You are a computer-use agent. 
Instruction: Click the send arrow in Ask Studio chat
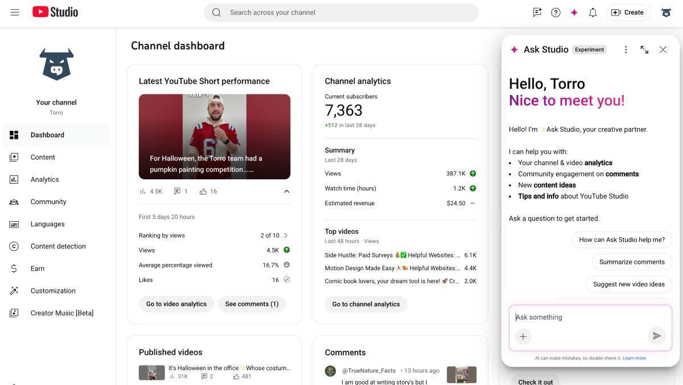(657, 336)
